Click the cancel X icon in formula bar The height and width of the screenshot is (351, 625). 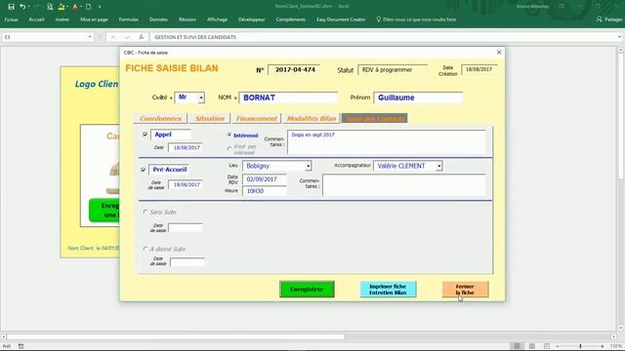113,37
